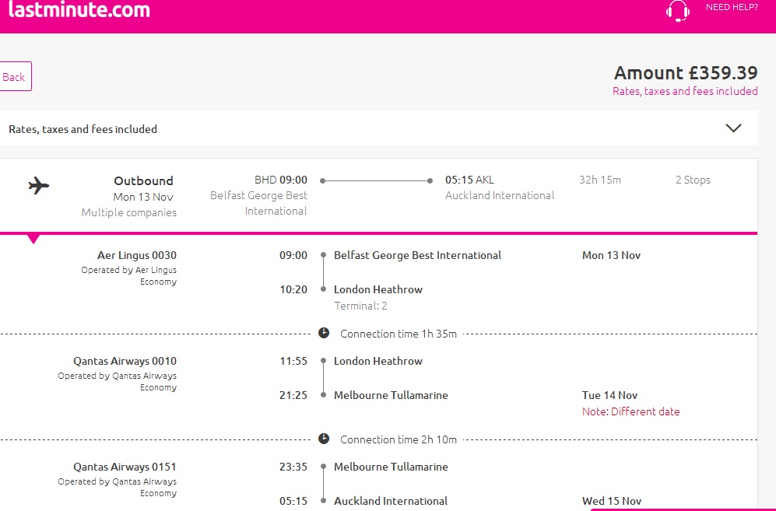Viewport: 776px width, 511px height.
Task: Click the outbound airplane icon
Action: [39, 186]
